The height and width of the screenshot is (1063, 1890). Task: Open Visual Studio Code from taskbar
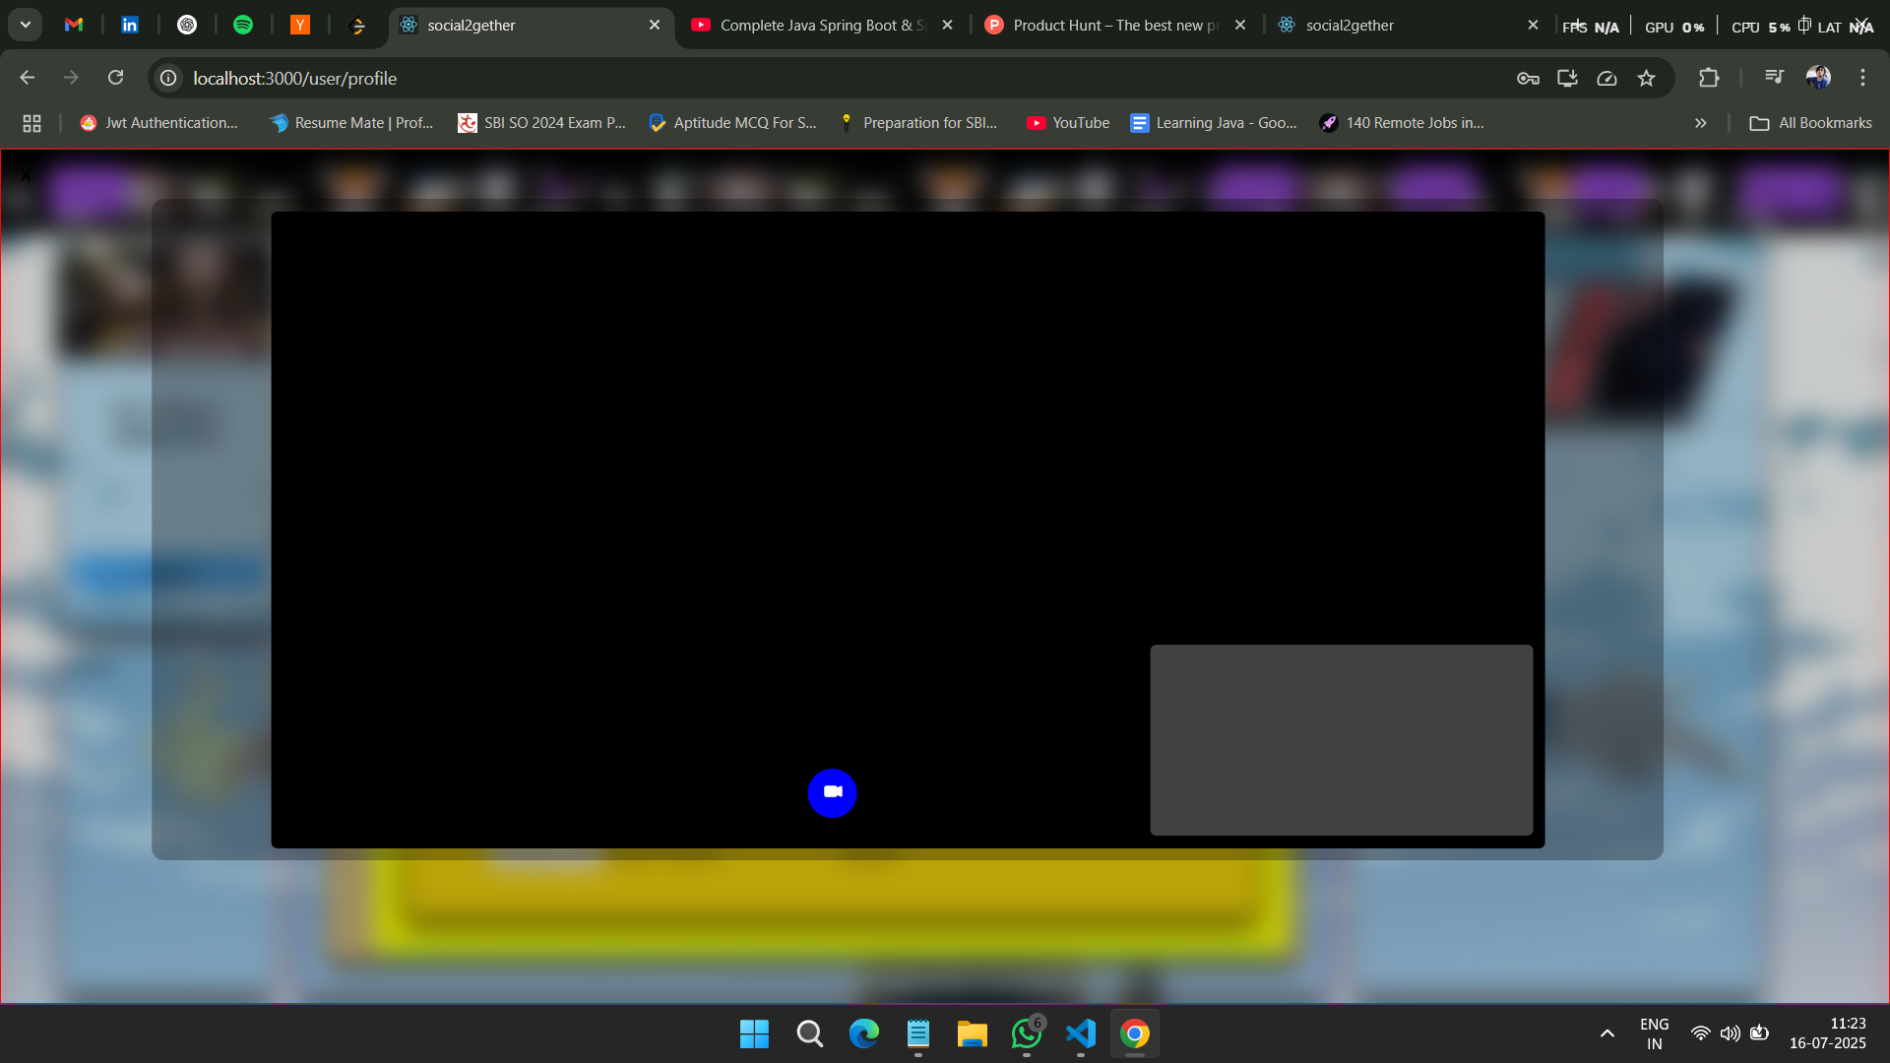tap(1080, 1033)
